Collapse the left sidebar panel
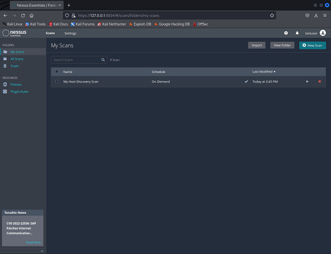Screen dimensions: 331x254 [42, 251]
